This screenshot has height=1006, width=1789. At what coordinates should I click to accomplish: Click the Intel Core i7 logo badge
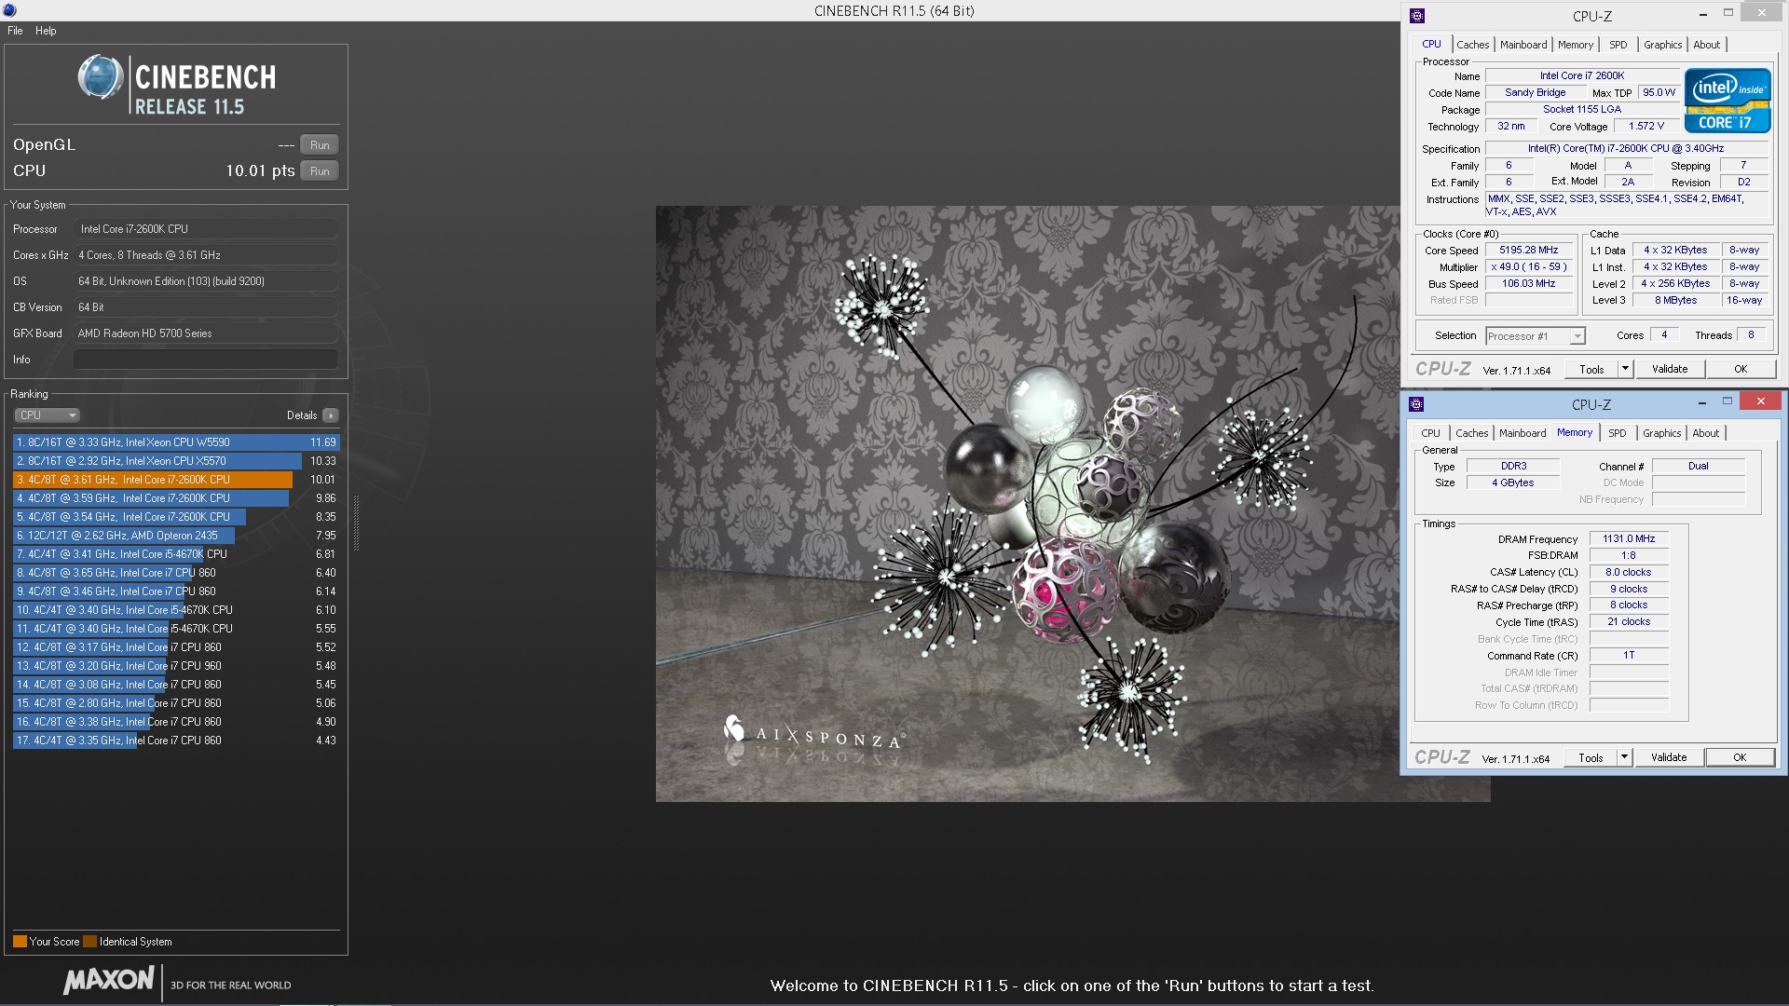coord(1728,101)
